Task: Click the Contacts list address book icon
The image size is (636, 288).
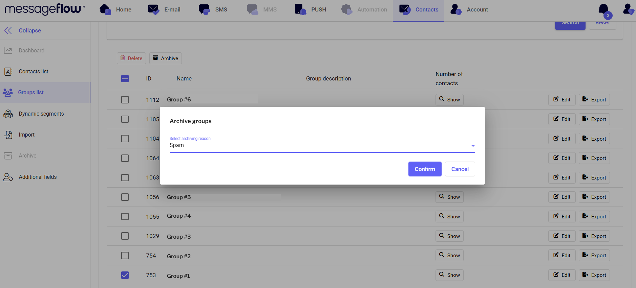Action: (x=8, y=72)
